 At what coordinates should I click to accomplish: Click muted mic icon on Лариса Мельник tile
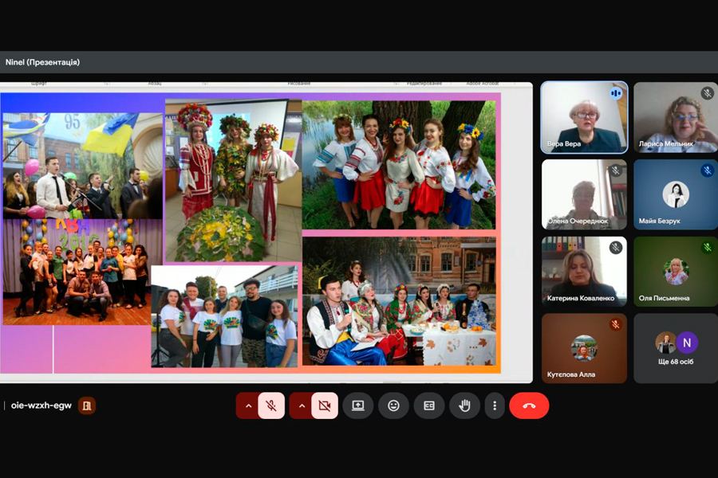point(707,93)
